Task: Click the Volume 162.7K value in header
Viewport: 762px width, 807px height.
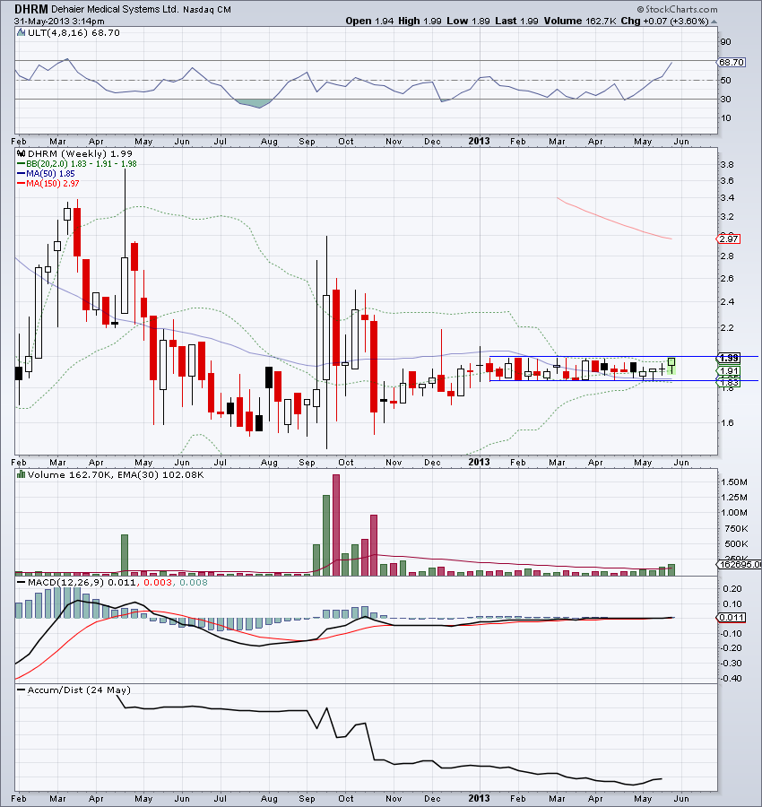Action: point(580,22)
